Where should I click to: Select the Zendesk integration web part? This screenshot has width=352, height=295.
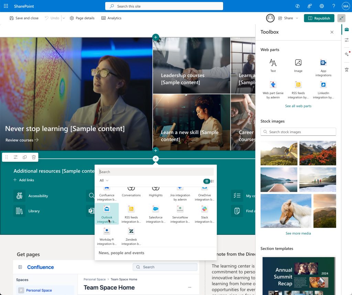click(x=131, y=236)
